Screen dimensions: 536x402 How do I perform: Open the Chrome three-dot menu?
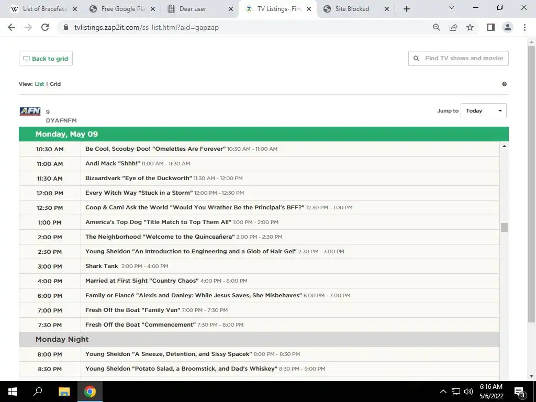pos(524,27)
